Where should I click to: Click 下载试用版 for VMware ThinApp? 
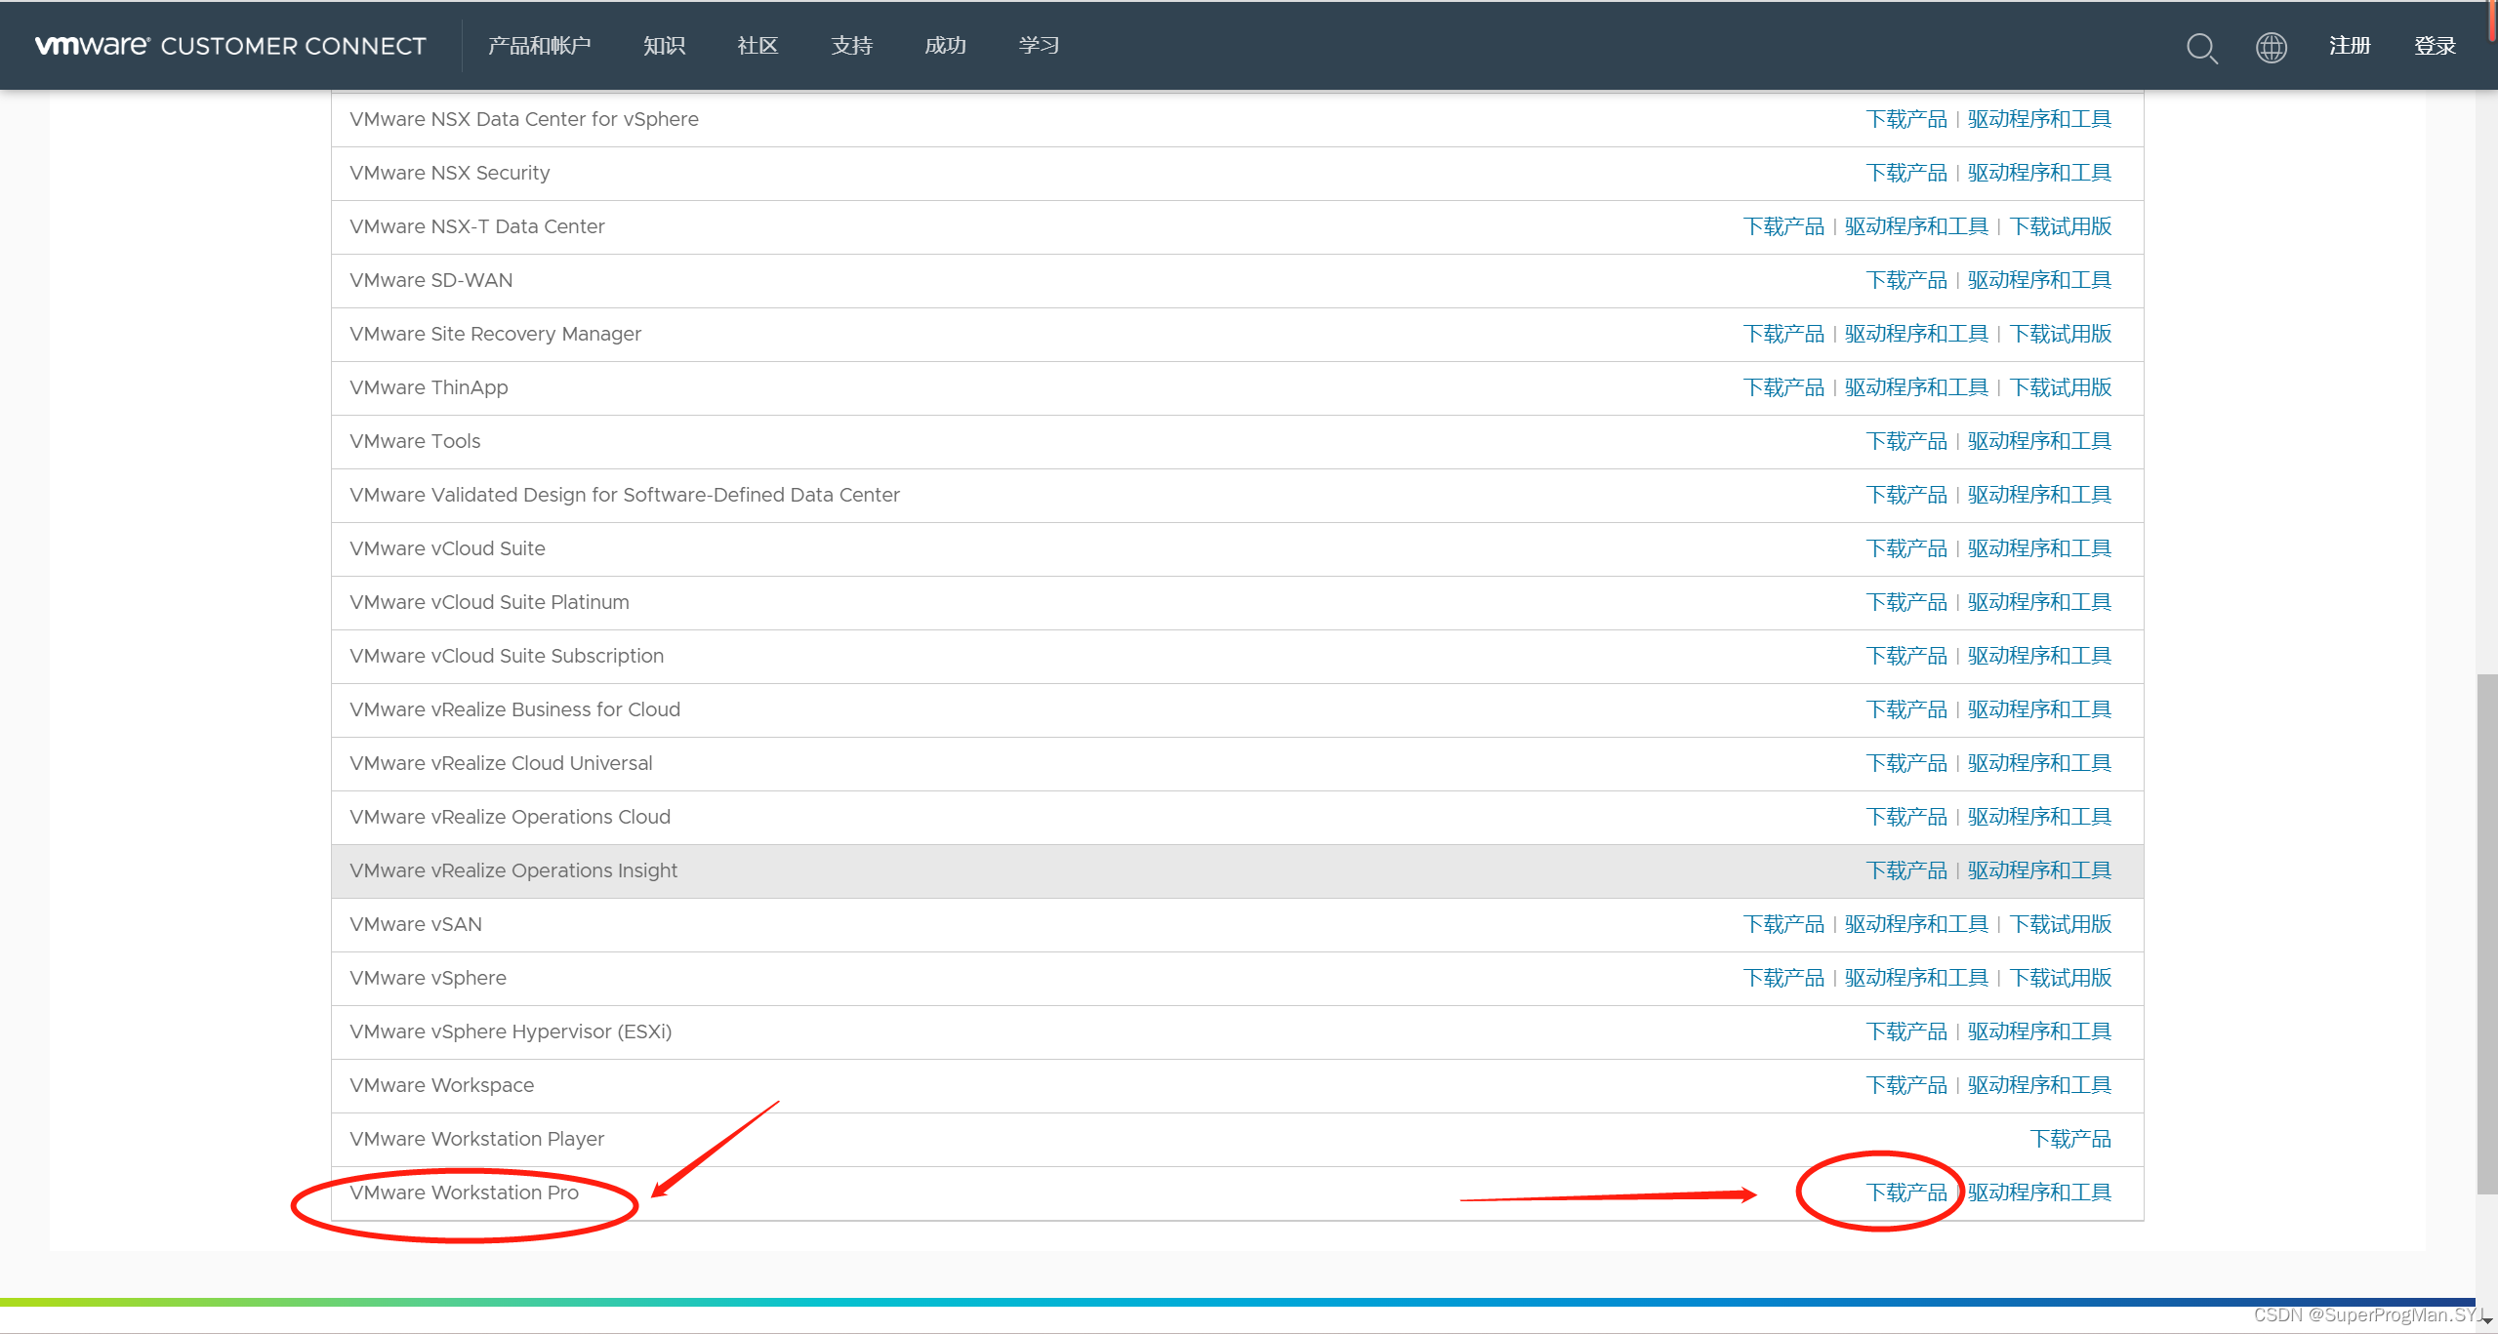2061,387
